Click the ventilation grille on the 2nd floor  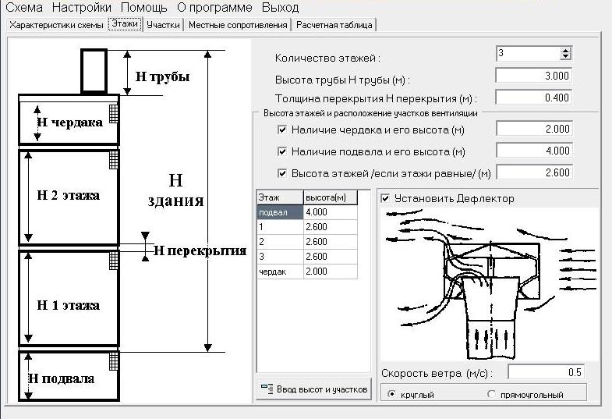pyautogui.click(x=113, y=160)
